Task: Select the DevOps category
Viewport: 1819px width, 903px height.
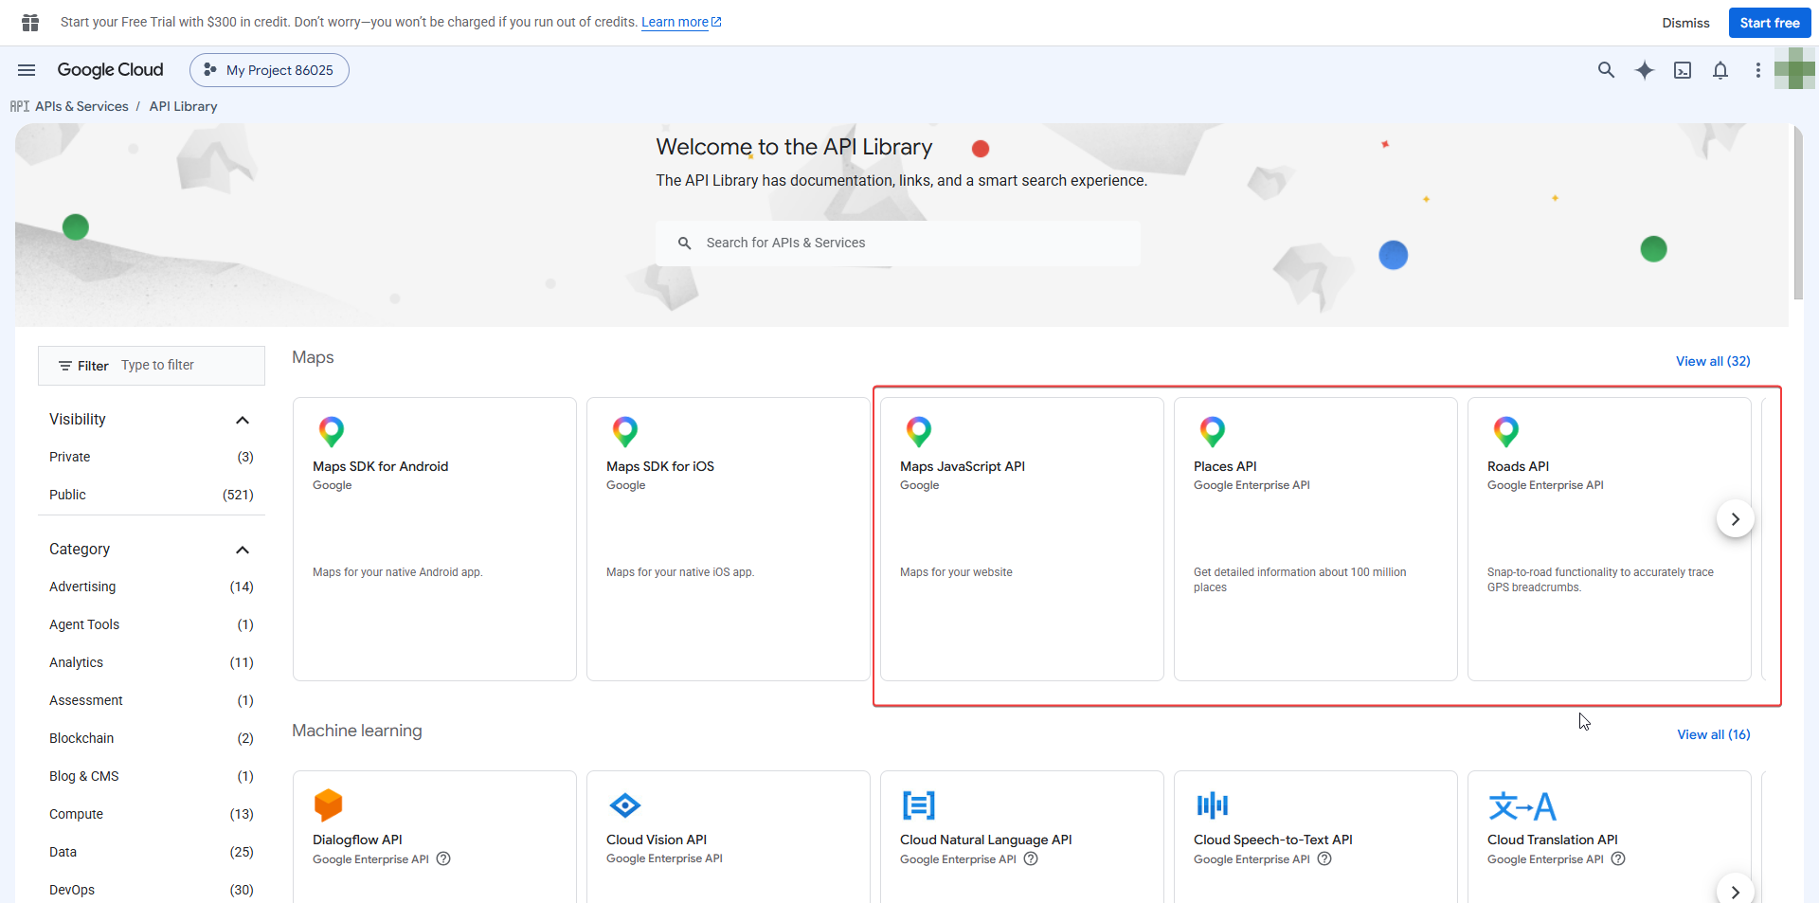Action: coord(152,890)
